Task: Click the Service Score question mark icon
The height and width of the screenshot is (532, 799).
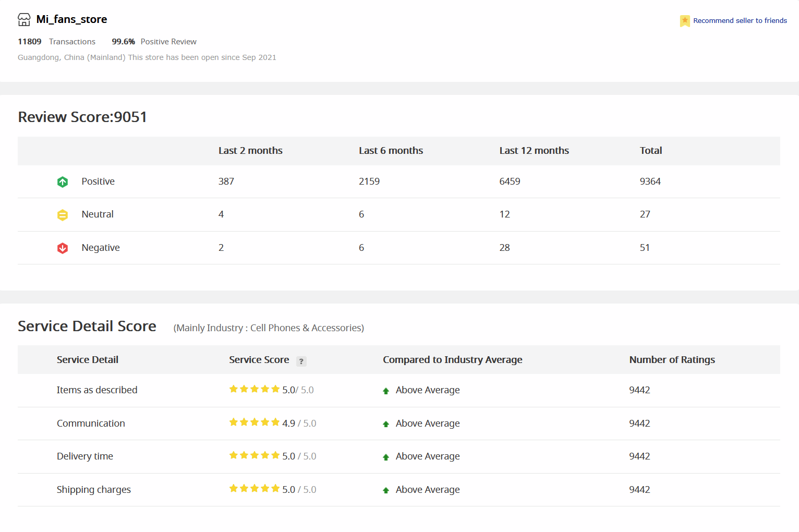Action: click(x=301, y=361)
